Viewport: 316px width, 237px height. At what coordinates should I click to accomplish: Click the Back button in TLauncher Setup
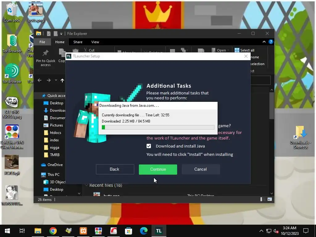coord(115,169)
